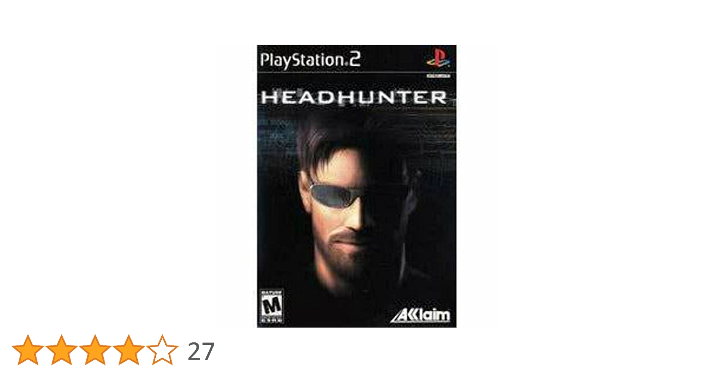Select the fourth filled rating star
Viewport: 713px width, 373px height.
(x=128, y=350)
